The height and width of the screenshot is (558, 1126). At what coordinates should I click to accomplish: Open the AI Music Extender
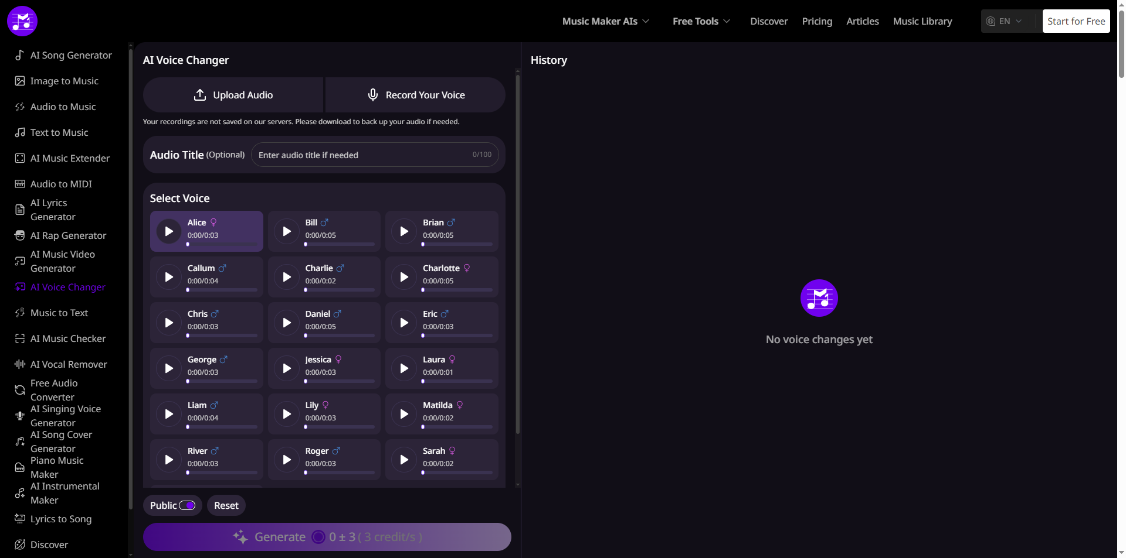tap(69, 158)
